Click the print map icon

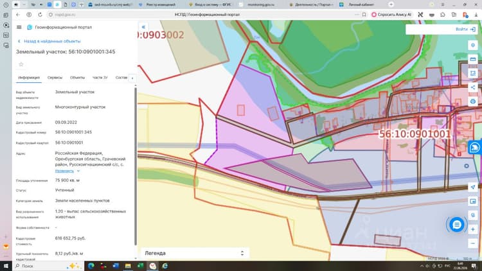click(473, 101)
